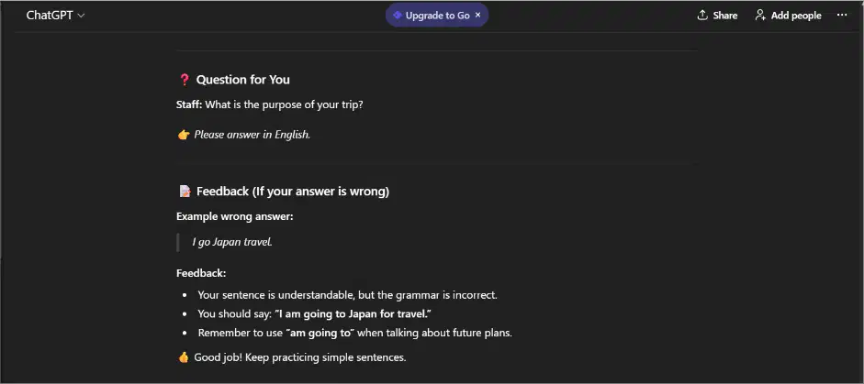Click the Add people label

click(x=796, y=16)
